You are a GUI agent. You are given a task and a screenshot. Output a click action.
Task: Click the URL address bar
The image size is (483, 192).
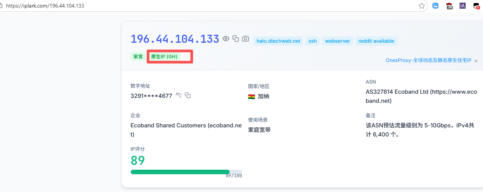pyautogui.click(x=189, y=6)
